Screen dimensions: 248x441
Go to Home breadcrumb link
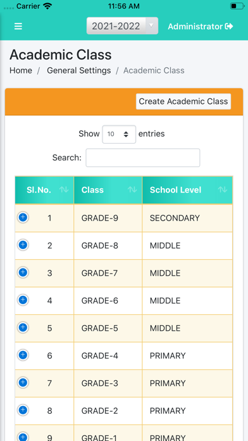(21, 70)
